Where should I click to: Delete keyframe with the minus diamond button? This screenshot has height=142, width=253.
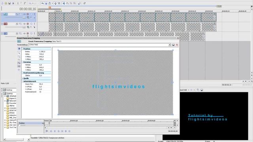[70, 131]
